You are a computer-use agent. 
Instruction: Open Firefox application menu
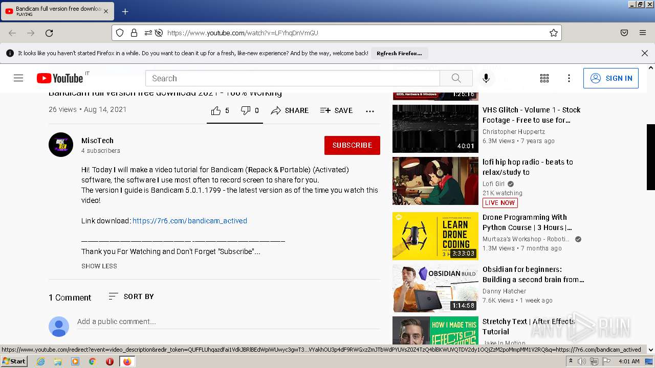point(643,33)
